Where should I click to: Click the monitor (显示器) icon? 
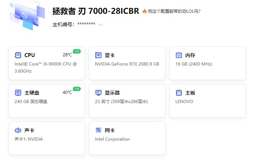(x=98, y=93)
